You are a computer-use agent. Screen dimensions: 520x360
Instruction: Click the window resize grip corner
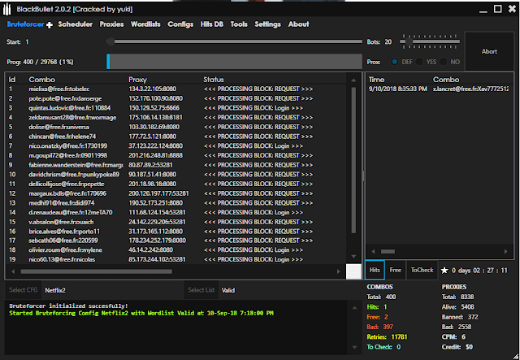pos(516,356)
